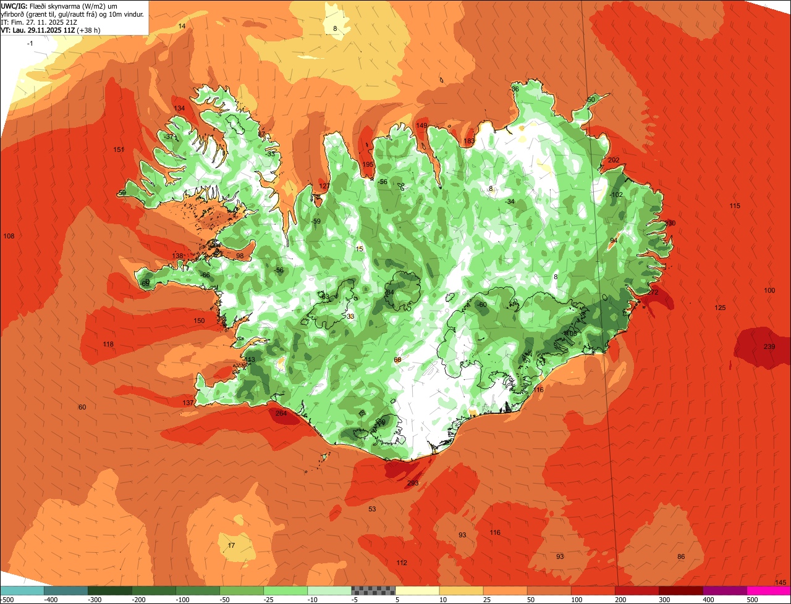Click the map value 264 off the southwest coast
Image resolution: width=791 pixels, height=604 pixels.
(281, 413)
